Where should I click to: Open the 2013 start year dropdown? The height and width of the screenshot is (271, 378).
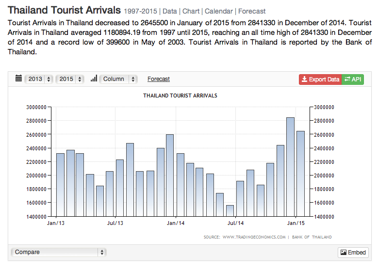39,79
